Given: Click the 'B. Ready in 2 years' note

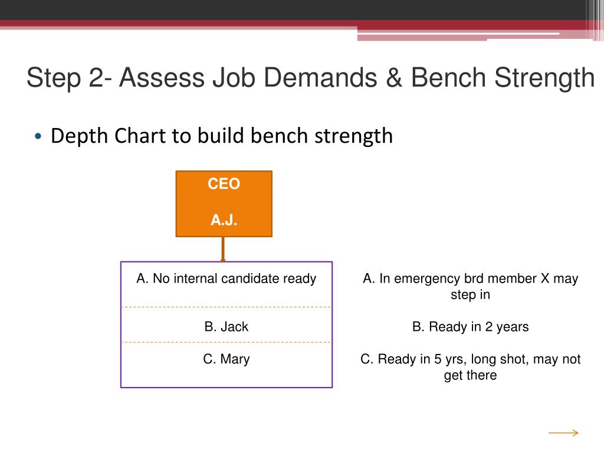Looking at the screenshot, I should (470, 327).
